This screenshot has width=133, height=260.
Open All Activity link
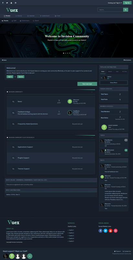pyautogui.click(x=127, y=60)
